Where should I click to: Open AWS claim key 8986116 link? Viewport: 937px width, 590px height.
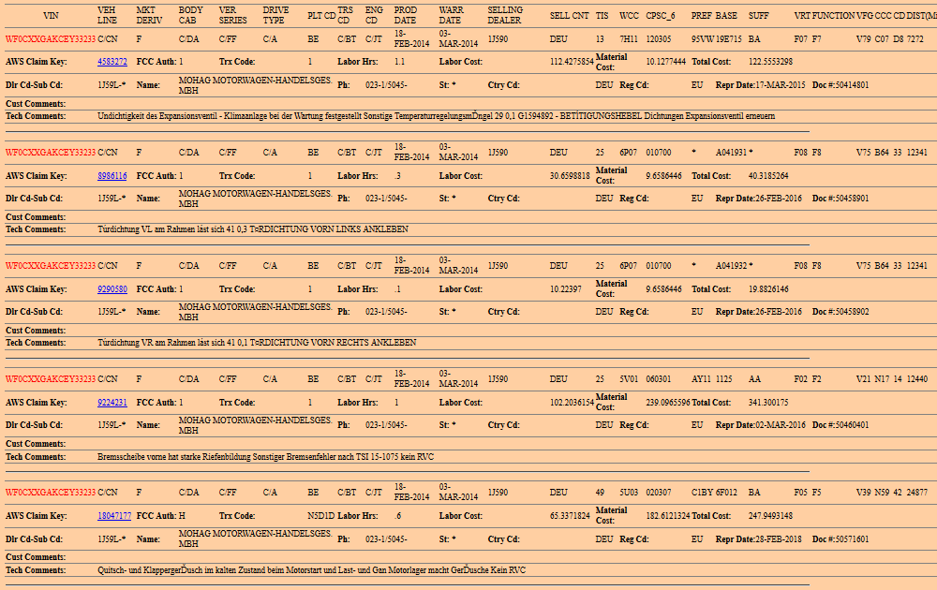coord(112,176)
